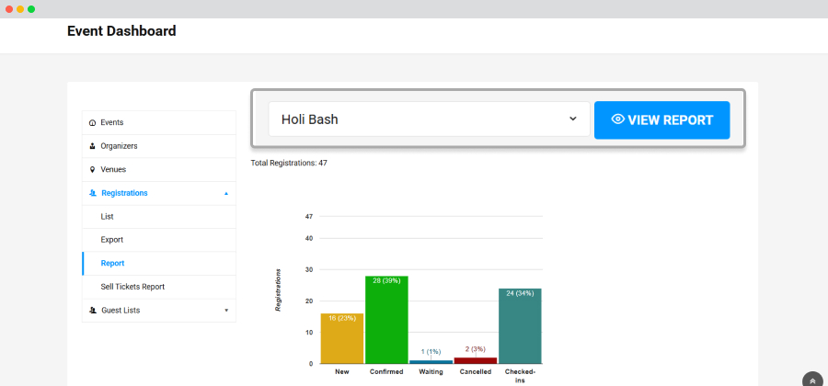Click the Cancelled axis label
Viewport: 828px width, 386px height.
click(476, 372)
